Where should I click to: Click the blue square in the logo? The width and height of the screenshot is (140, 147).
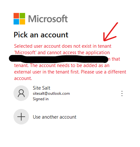[x=16, y=22]
